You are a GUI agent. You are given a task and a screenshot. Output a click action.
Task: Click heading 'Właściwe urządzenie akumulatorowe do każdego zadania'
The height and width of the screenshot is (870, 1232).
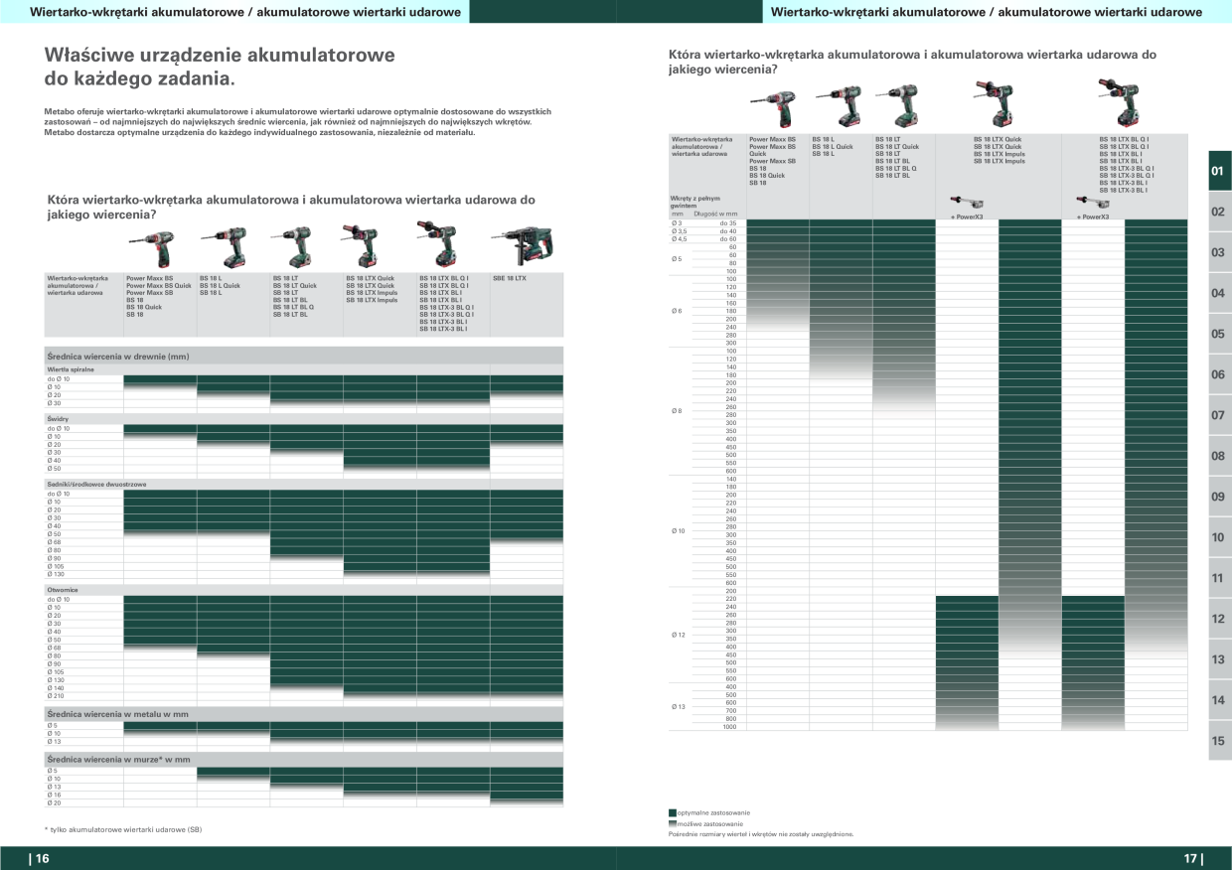[x=220, y=67]
